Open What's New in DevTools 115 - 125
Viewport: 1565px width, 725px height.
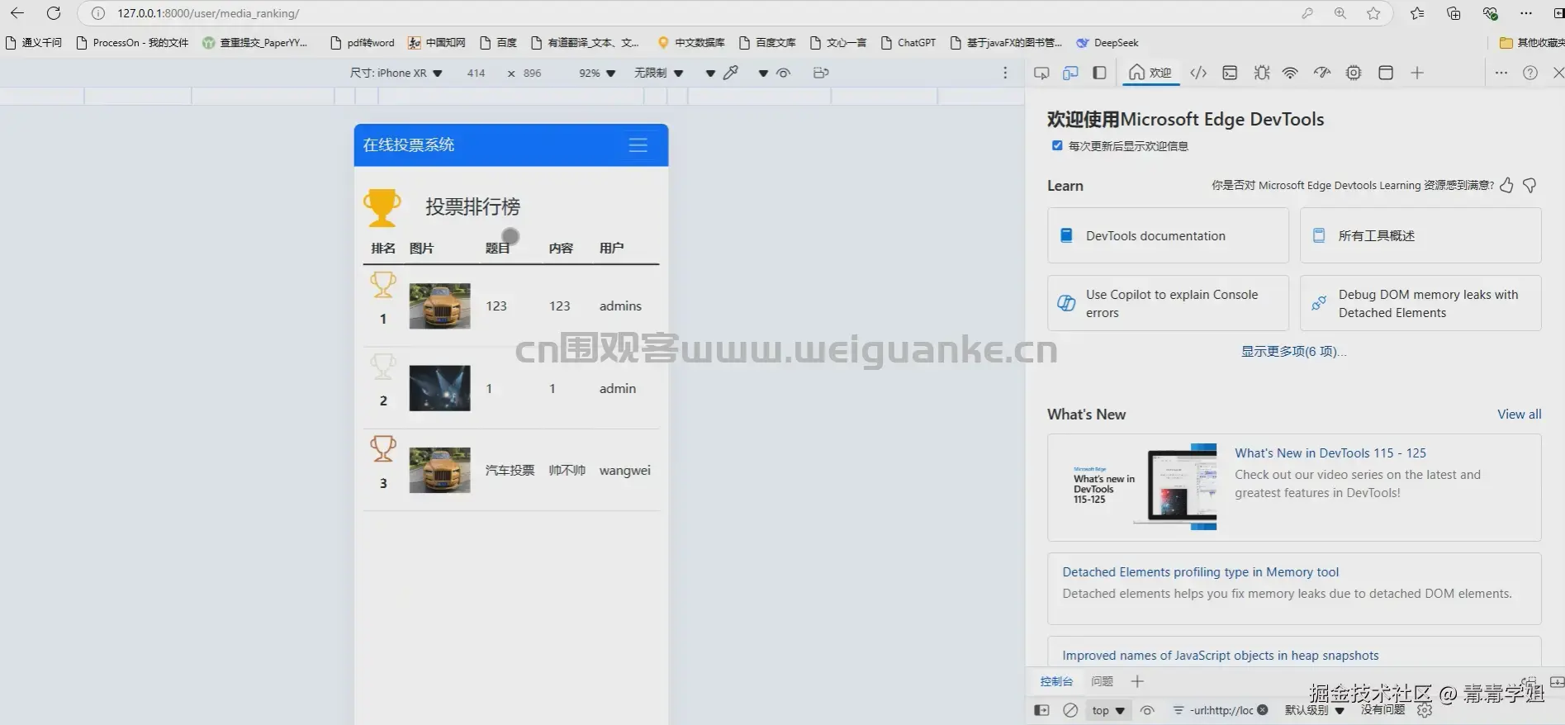1330,453
